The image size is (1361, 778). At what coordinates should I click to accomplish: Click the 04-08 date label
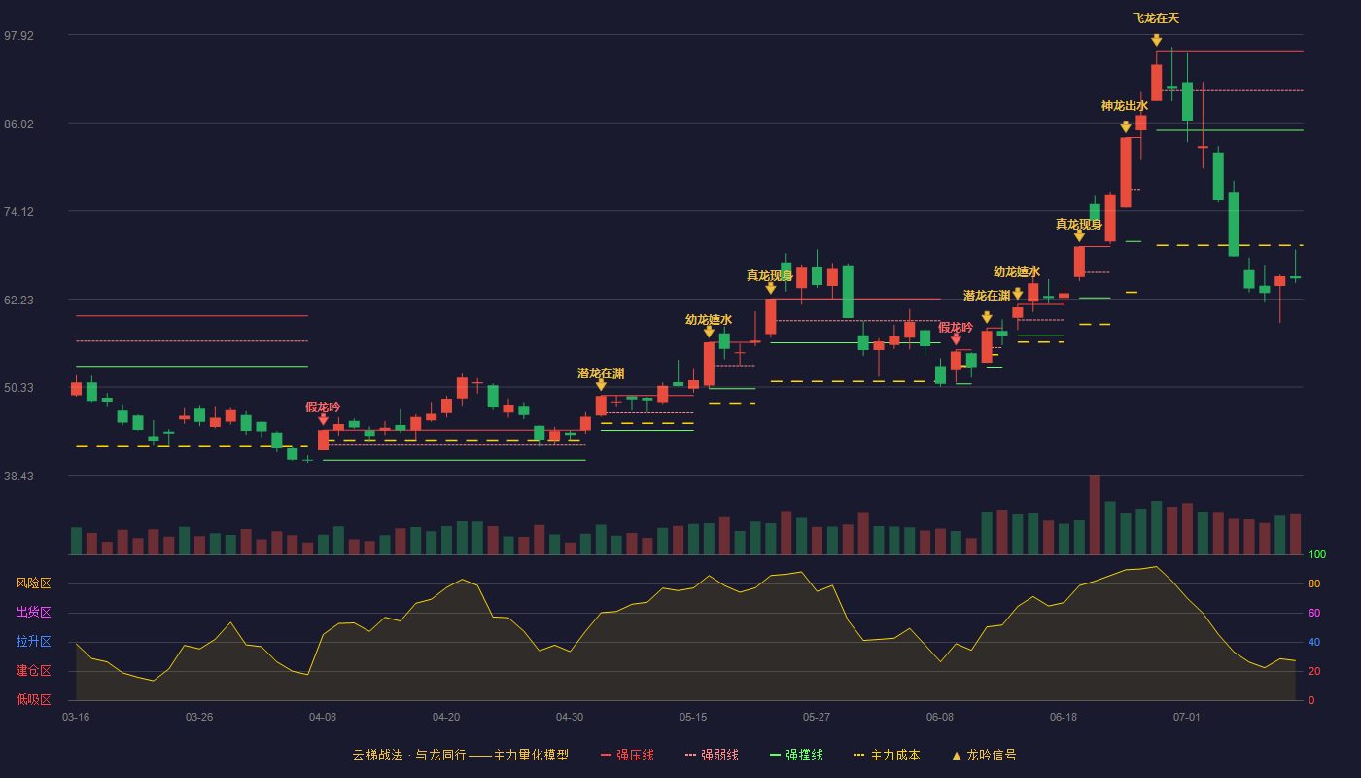click(x=323, y=717)
